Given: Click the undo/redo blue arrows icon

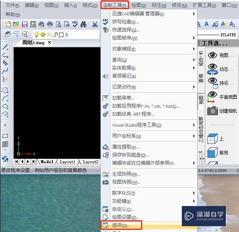Looking at the screenshot, I should pyautogui.click(x=5, y=159).
